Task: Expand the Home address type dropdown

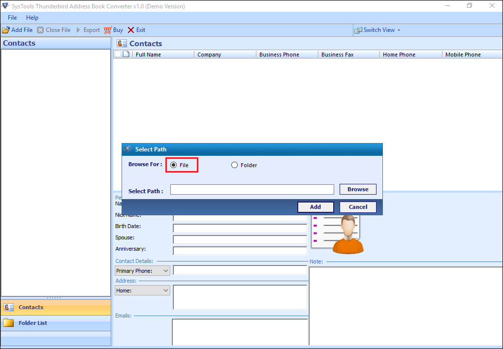Action: 165,291
